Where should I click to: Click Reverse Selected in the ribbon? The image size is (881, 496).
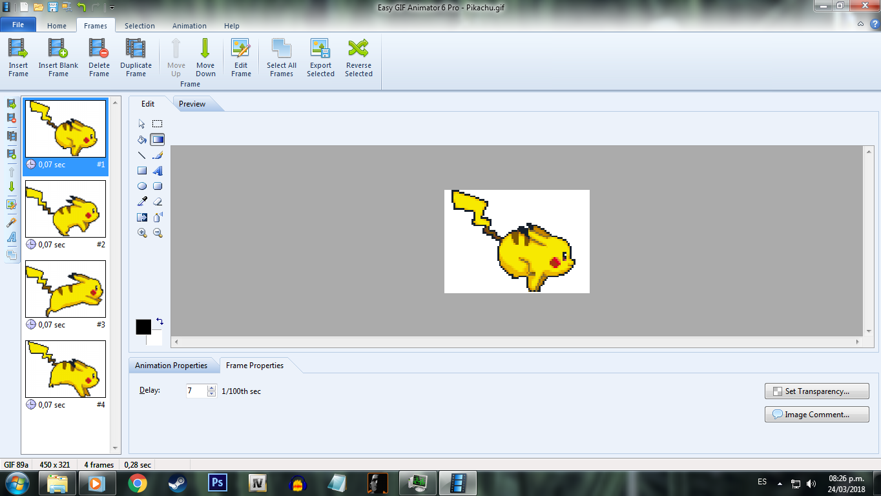coord(358,58)
